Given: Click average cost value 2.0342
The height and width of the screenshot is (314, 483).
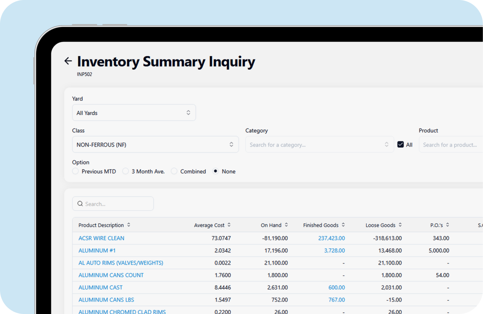Looking at the screenshot, I should click(x=223, y=251).
